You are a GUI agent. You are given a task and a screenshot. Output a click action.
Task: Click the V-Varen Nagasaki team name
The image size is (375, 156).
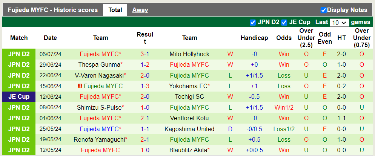click(99, 75)
